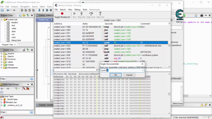Toggle Breakpoint in Memory Viewer toolbar
This screenshot has height=119, width=212.
pyautogui.click(x=62, y=15)
